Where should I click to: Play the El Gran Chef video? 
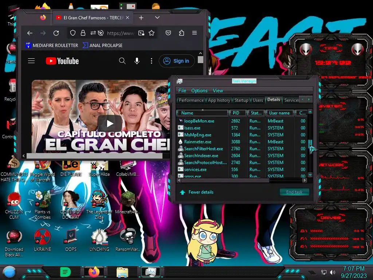pyautogui.click(x=109, y=123)
